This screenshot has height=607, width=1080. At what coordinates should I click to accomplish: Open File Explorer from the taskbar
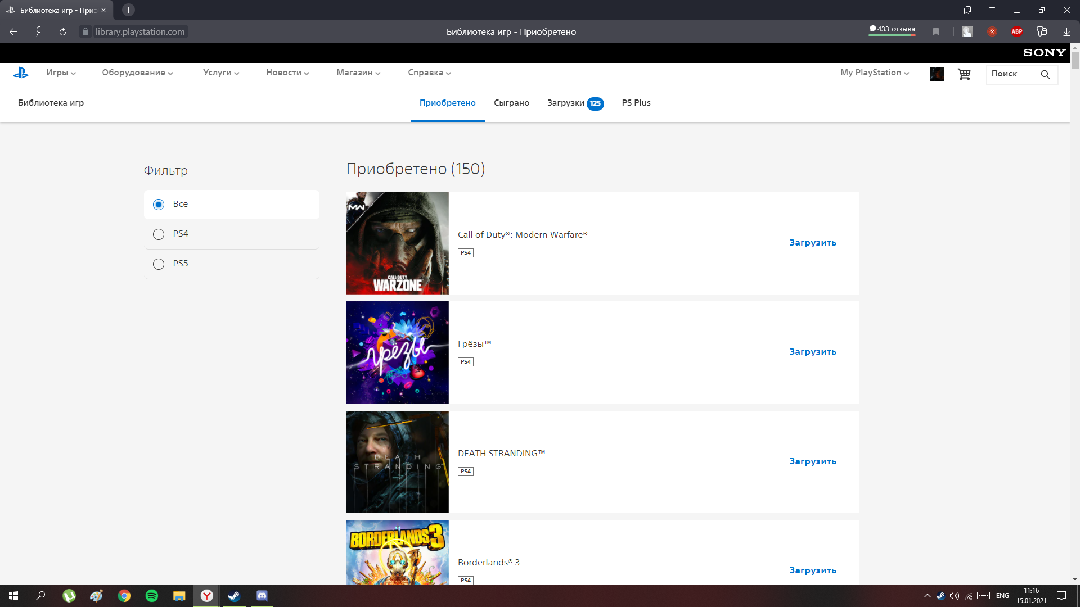pyautogui.click(x=179, y=596)
